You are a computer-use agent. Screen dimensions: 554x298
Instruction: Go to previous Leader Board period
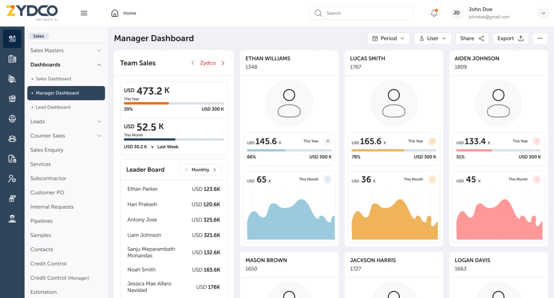[x=186, y=170]
